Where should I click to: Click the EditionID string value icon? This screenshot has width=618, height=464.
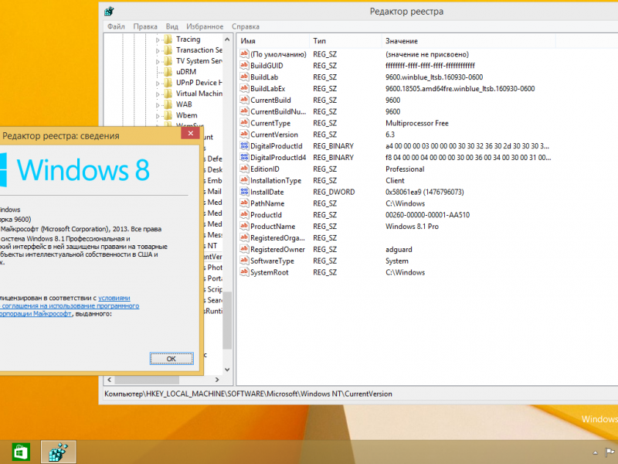[x=244, y=169]
